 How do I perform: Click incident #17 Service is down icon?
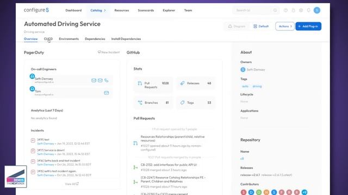point(33,151)
